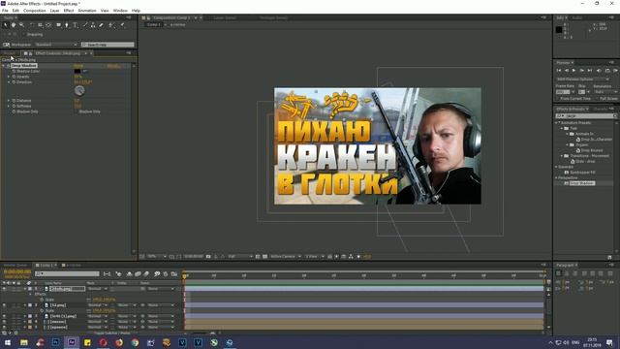
Task: Toggle Motion Blur enable in timeline
Action: (146, 273)
